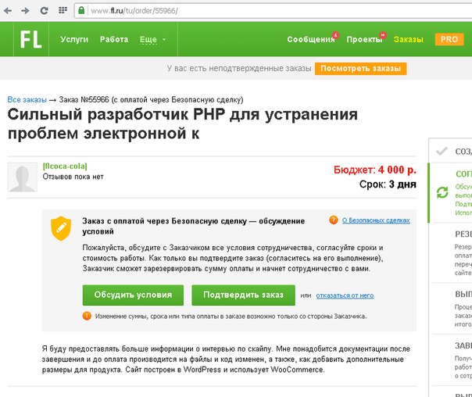Click the order title heading text

point(182,123)
